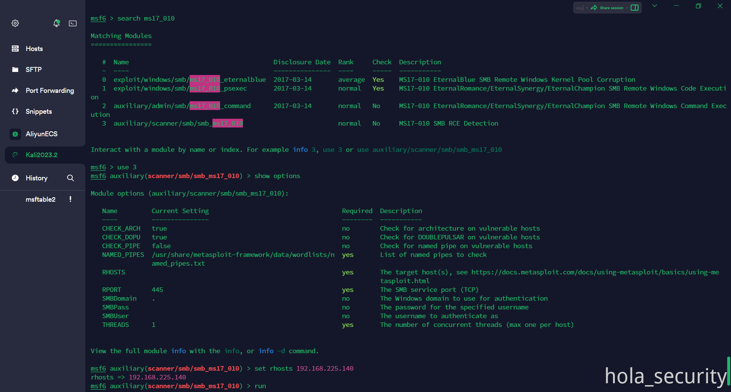This screenshot has width=731, height=392.
Task: Click the Snippets braces icon
Action: [15, 112]
